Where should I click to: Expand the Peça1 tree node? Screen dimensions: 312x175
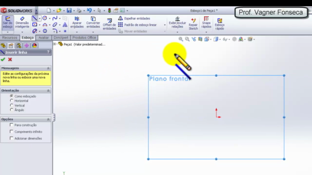point(55,44)
